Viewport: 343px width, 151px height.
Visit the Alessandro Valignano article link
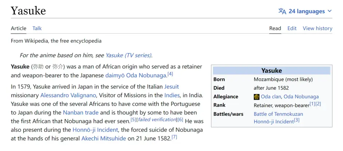click(x=68, y=95)
